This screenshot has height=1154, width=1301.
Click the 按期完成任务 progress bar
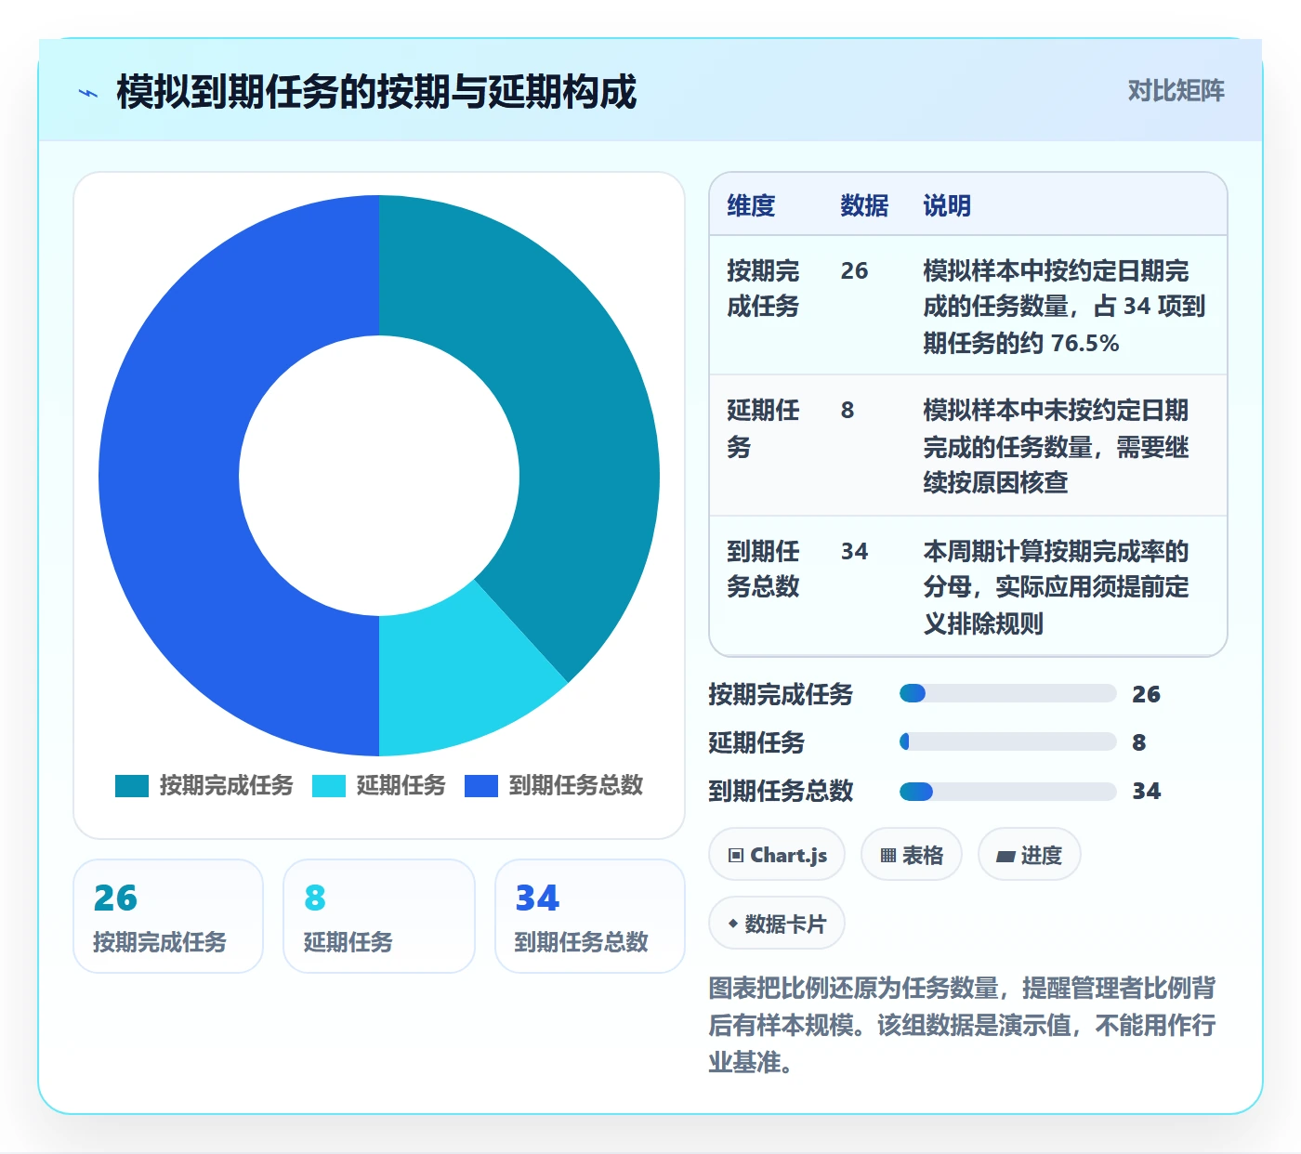(1007, 693)
